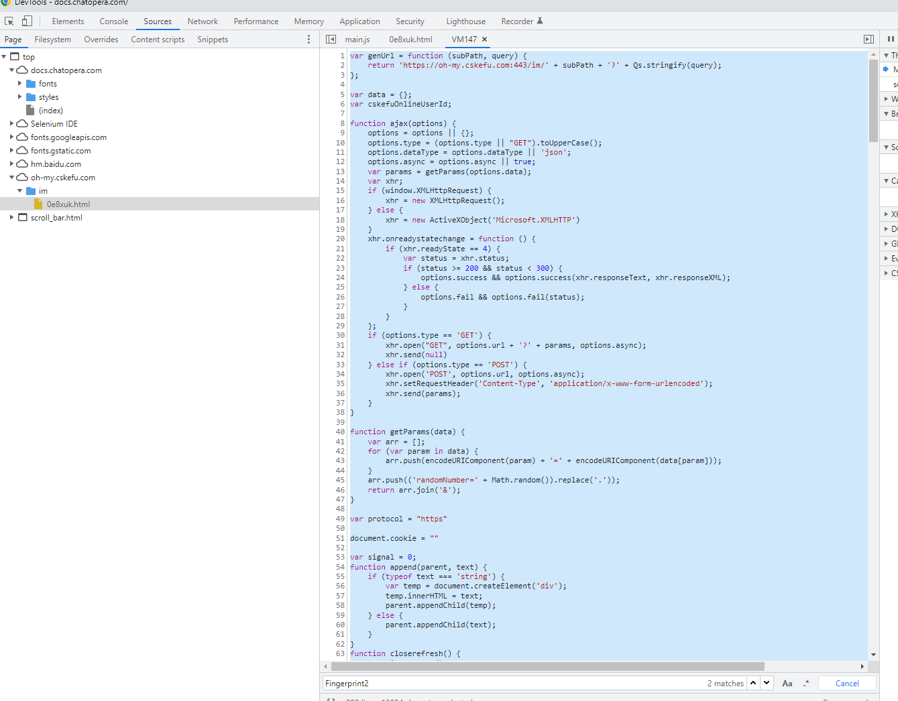The height and width of the screenshot is (701, 898).
Task: Click the horizontal code scrollbar thumb
Action: [x=548, y=666]
